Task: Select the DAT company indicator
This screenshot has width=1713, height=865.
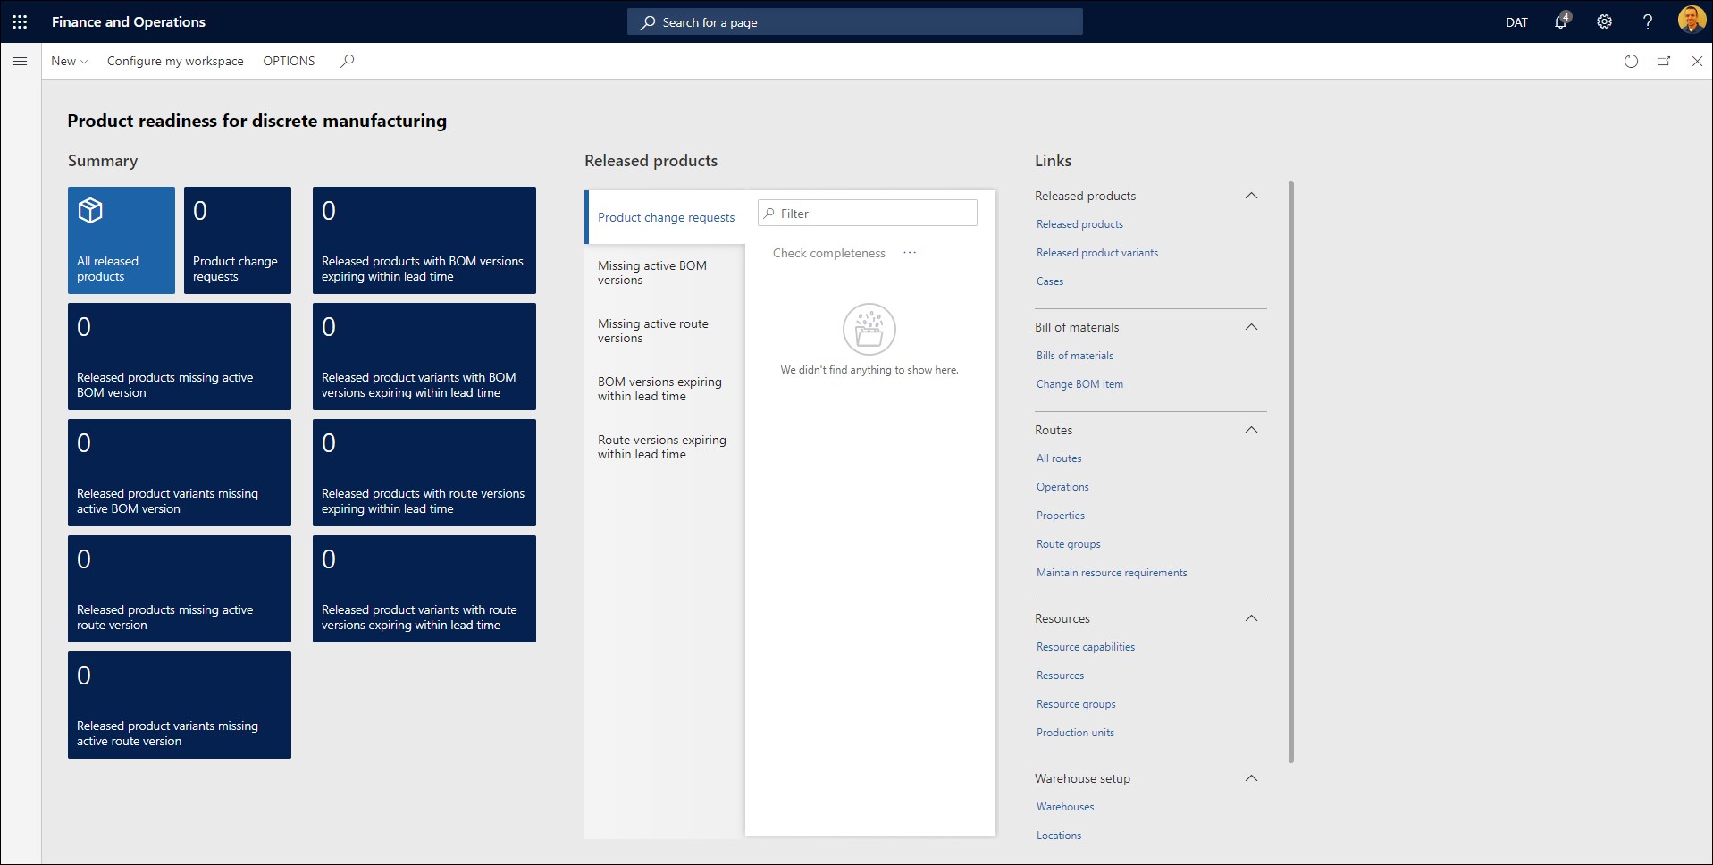Action: click(1516, 22)
